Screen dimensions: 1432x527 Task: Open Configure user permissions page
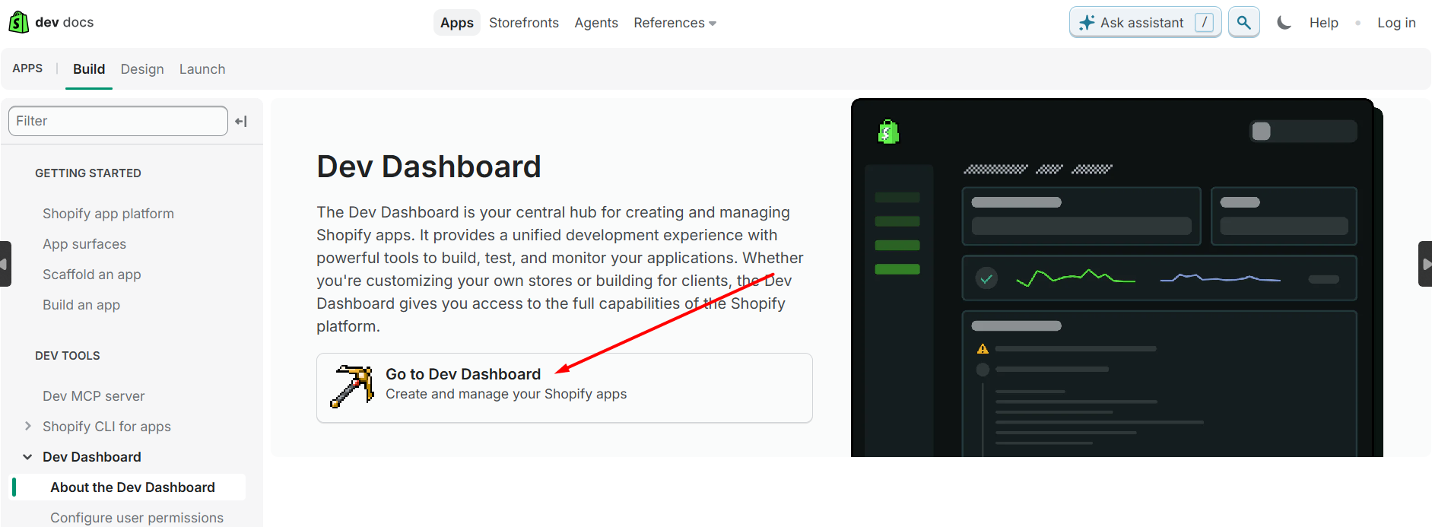tap(137, 518)
